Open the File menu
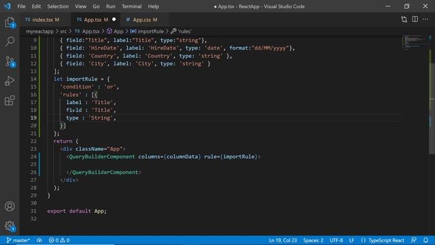Screen dimensions: 435x245 21,6
